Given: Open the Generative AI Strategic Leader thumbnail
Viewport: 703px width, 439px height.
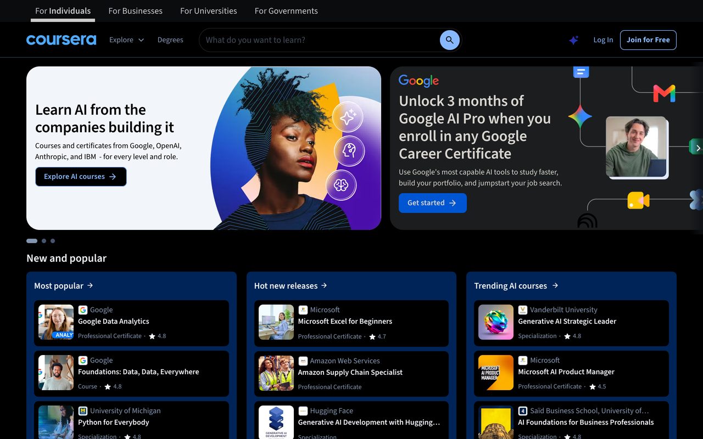Looking at the screenshot, I should click(x=496, y=322).
